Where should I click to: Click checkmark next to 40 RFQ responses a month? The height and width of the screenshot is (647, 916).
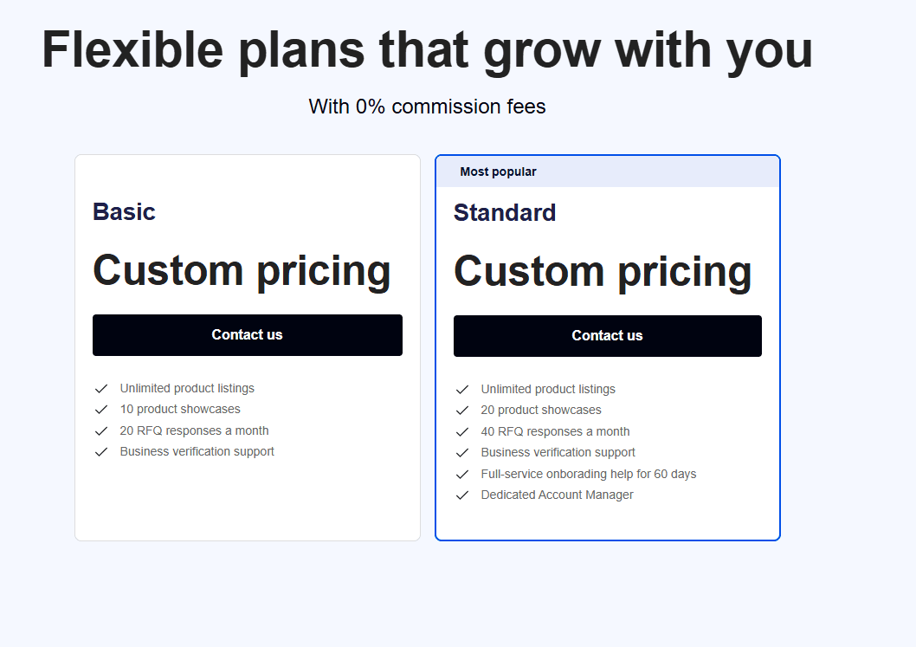462,432
